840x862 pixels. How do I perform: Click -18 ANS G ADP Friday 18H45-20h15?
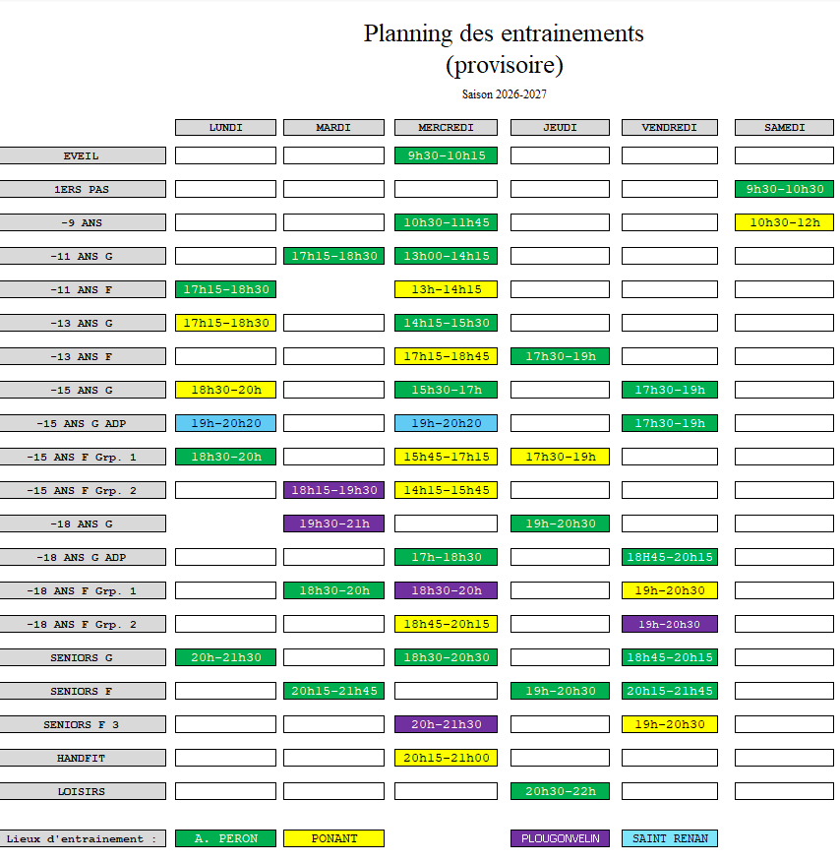(669, 557)
